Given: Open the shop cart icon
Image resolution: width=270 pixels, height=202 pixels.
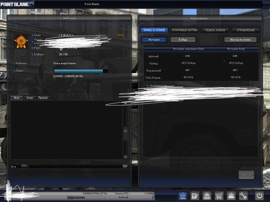Looking at the screenshot, I should pyautogui.click(x=219, y=195).
